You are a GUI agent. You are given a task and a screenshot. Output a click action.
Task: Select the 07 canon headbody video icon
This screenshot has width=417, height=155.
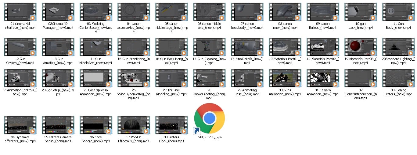[x=247, y=12]
